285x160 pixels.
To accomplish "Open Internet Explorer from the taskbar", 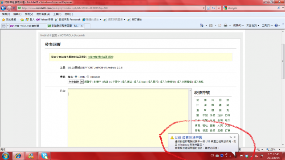I will point(18,156).
